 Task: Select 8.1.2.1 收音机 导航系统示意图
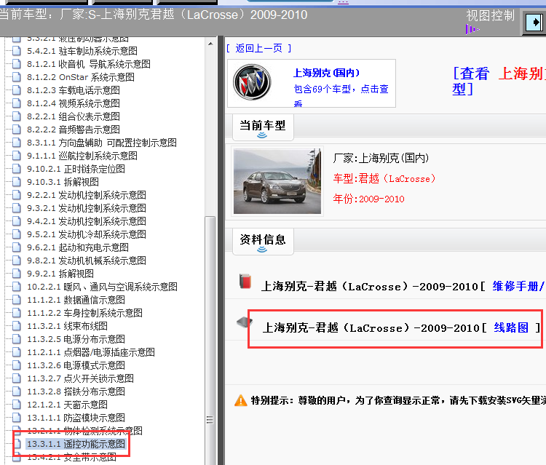coord(89,64)
